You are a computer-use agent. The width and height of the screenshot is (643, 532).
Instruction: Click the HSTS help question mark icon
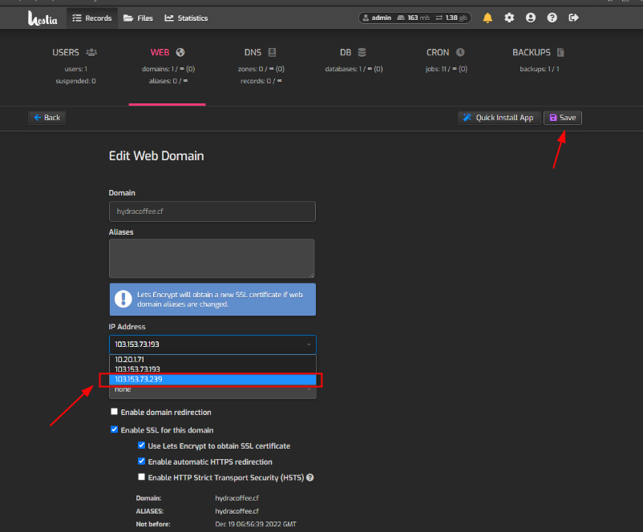pyautogui.click(x=310, y=478)
